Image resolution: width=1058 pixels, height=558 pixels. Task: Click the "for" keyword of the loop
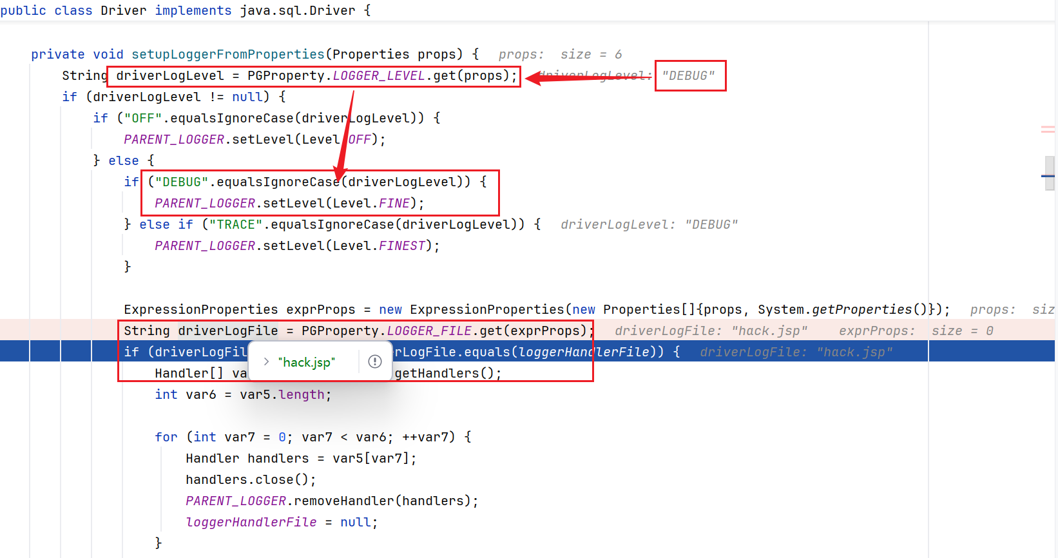(166, 437)
